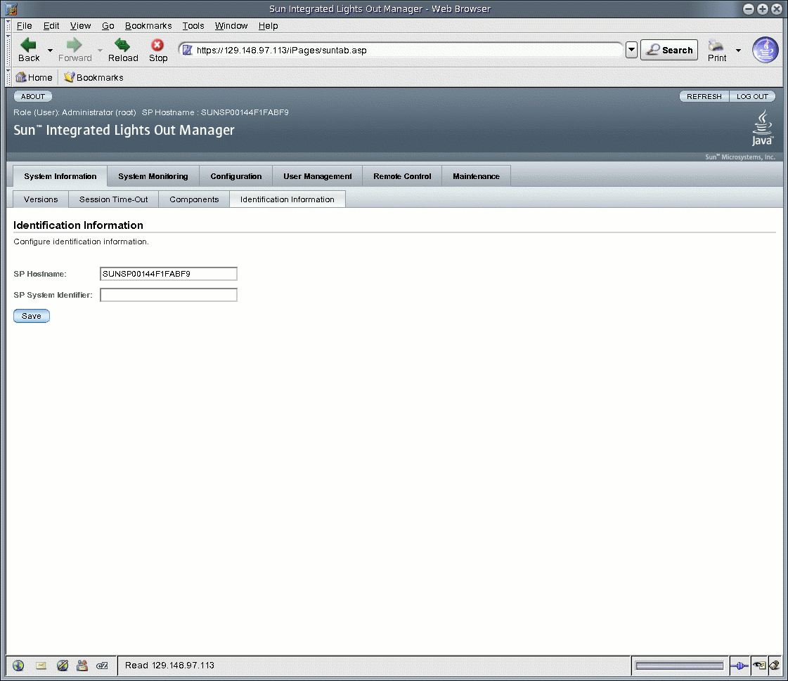
Task: Click the Home bookmark in the personal toolbar
Action: 34,77
